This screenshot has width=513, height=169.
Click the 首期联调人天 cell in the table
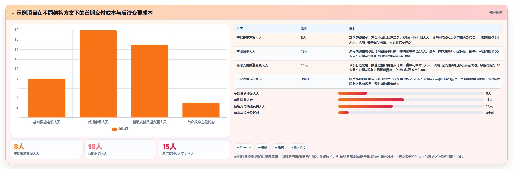tap(246, 51)
